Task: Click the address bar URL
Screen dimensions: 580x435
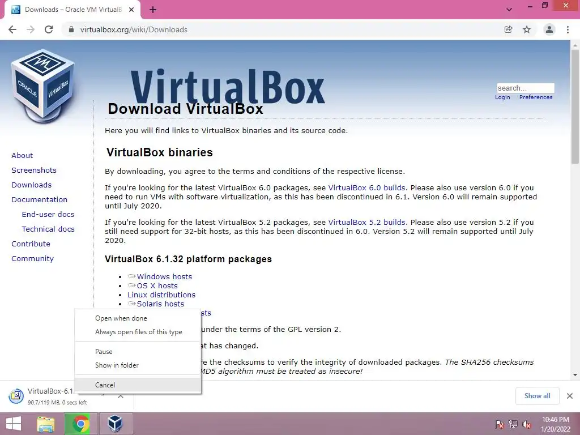Action: (x=134, y=29)
